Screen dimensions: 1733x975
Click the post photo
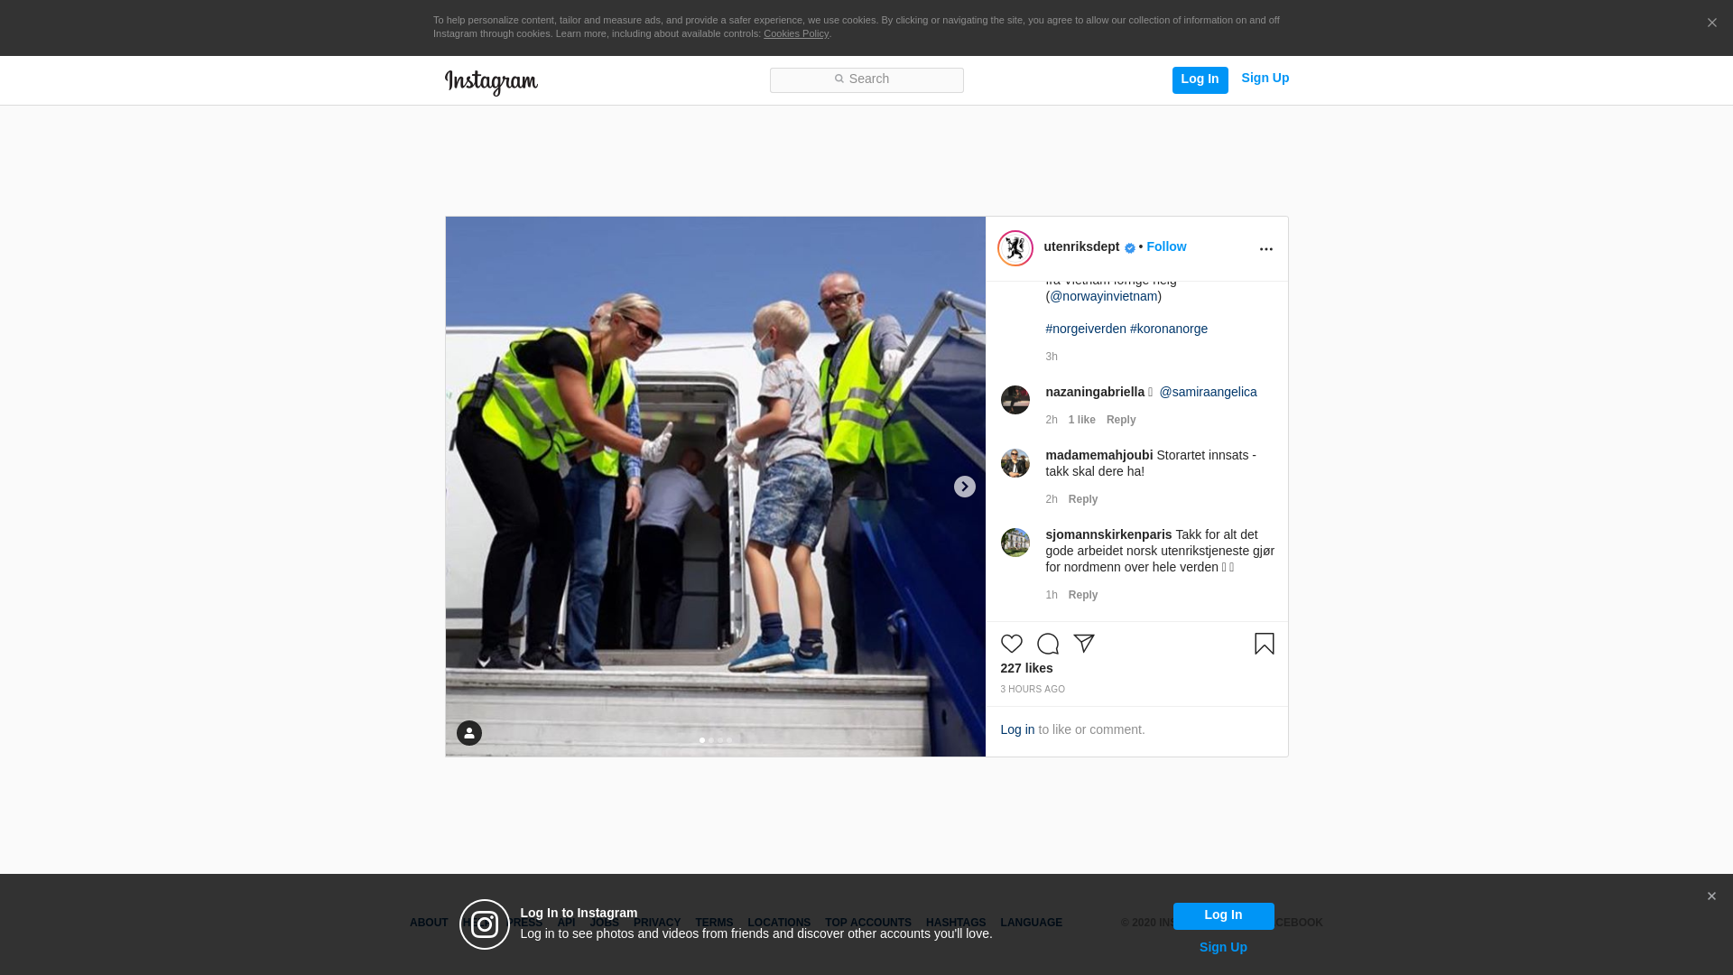(715, 487)
